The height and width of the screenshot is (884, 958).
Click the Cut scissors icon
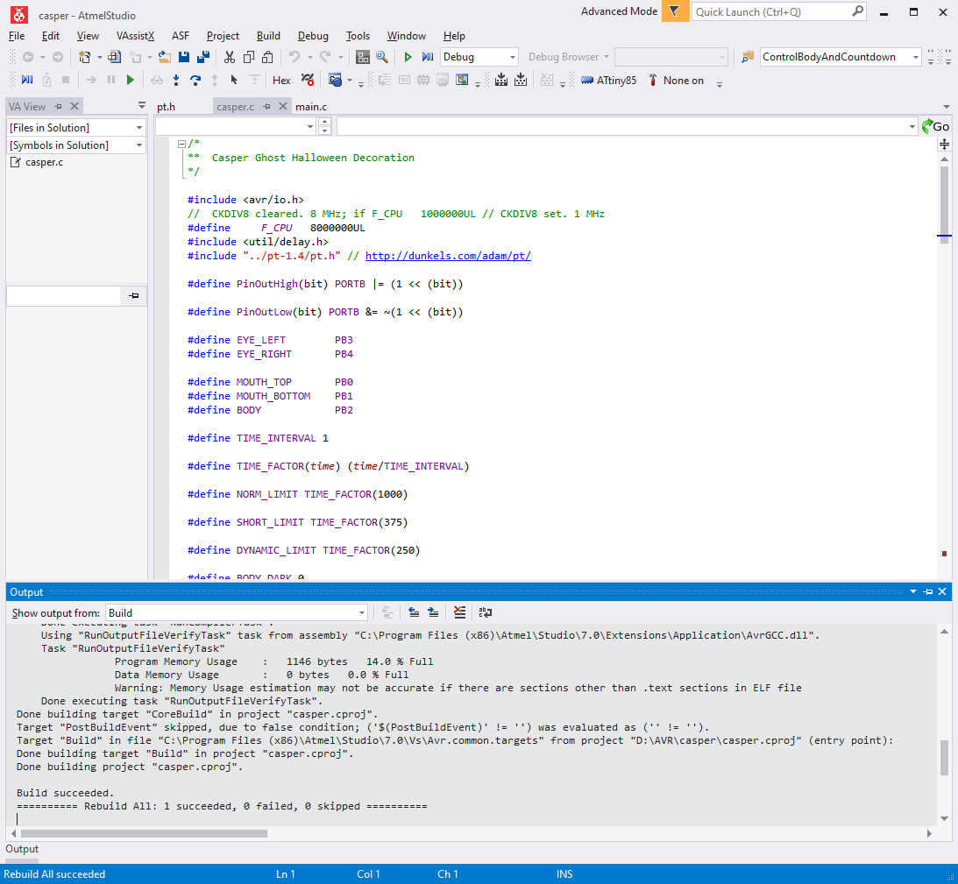pos(229,57)
